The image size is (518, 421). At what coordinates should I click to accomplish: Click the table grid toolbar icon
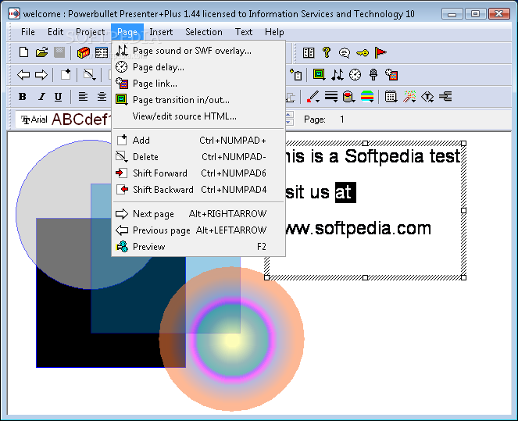click(102, 52)
